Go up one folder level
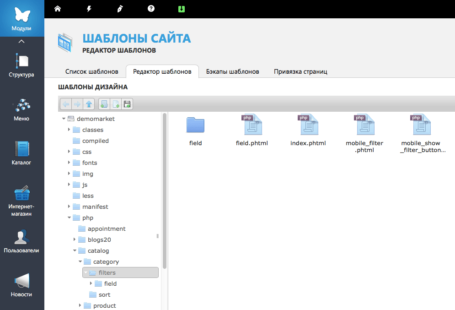Image resolution: width=455 pixels, height=310 pixels. pos(89,104)
